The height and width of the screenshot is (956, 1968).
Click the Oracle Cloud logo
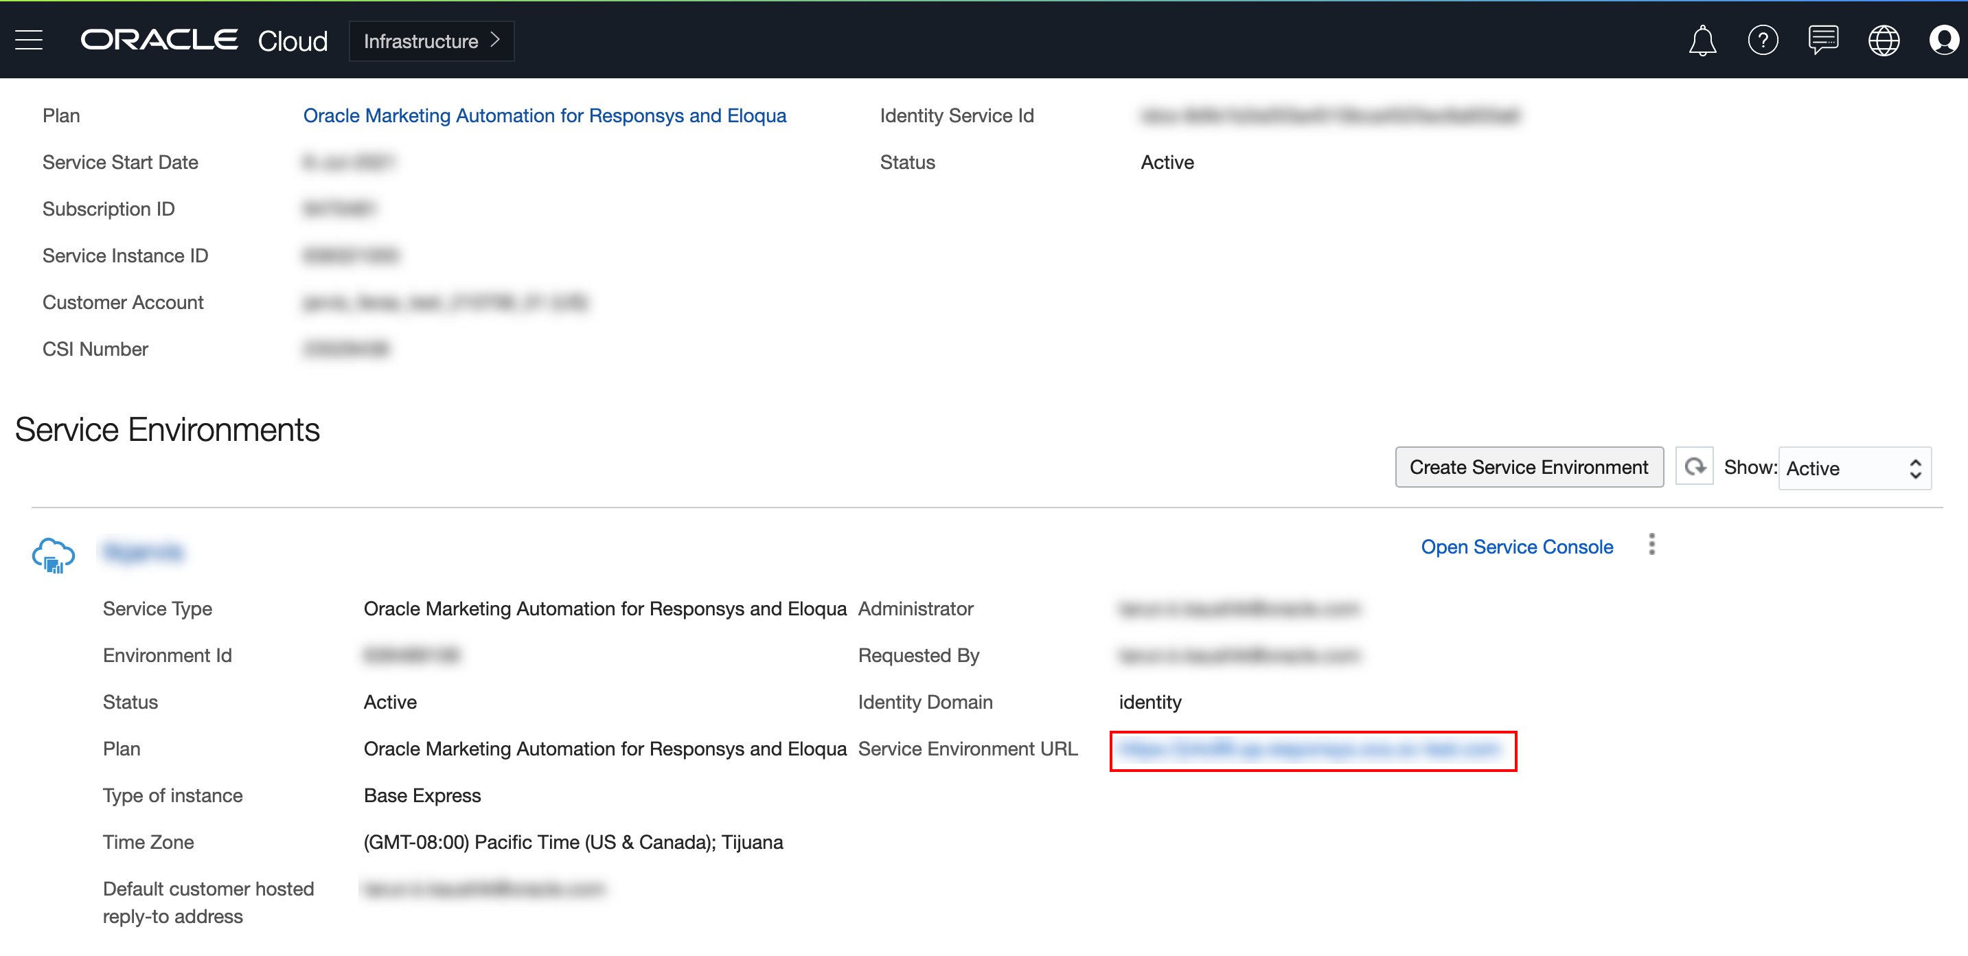204,41
